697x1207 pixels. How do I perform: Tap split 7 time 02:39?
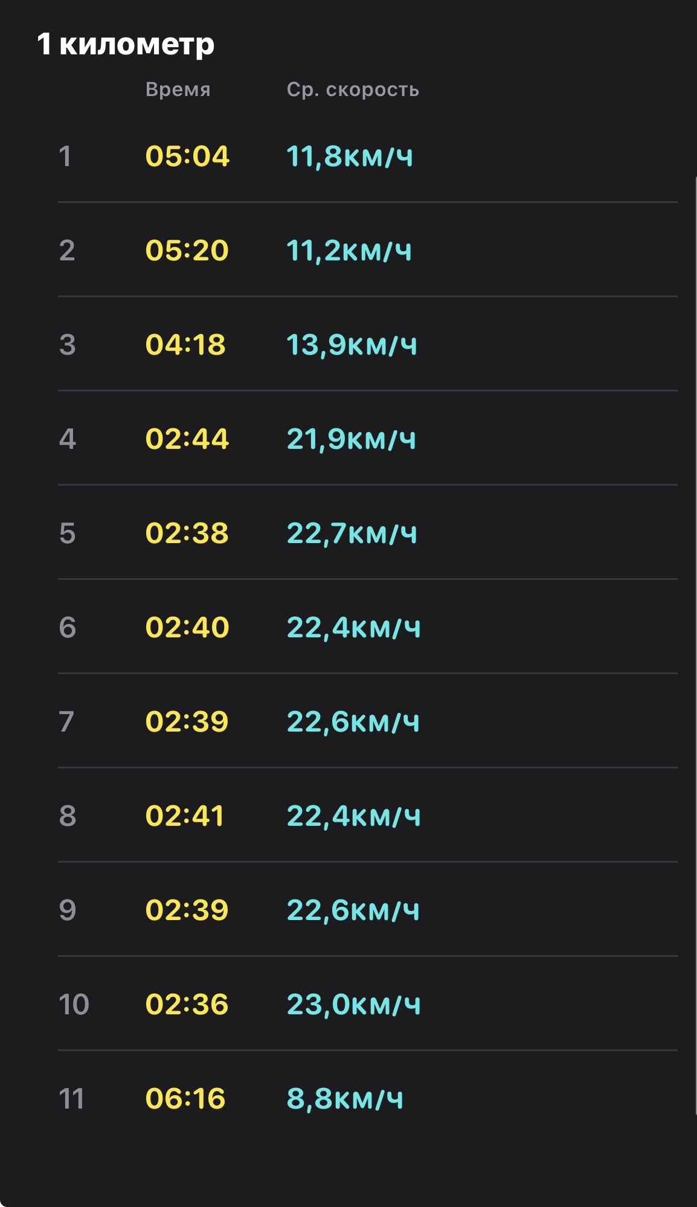tap(187, 722)
